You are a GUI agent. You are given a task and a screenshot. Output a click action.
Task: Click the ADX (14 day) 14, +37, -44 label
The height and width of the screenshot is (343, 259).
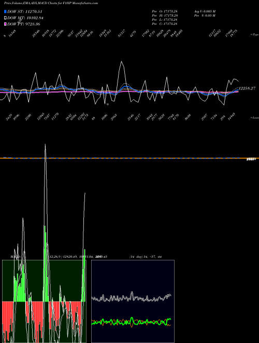tap(146, 257)
